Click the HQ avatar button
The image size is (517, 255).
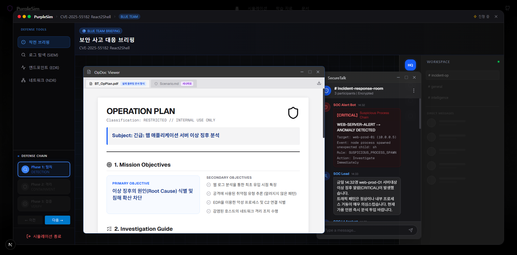410,65
